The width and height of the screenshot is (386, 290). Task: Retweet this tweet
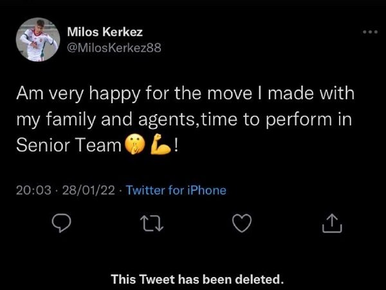point(149,224)
